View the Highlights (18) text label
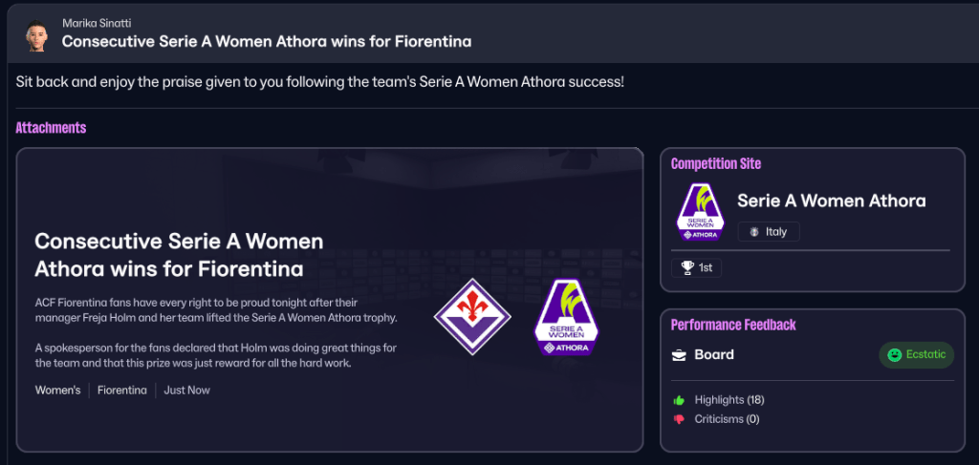Image resolution: width=979 pixels, height=465 pixels. (729, 400)
